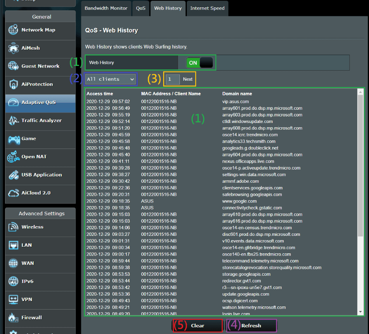This screenshot has height=334, width=369.
Task: Open the AiCloud 2.0 cloud icon
Action: pyautogui.click(x=13, y=193)
